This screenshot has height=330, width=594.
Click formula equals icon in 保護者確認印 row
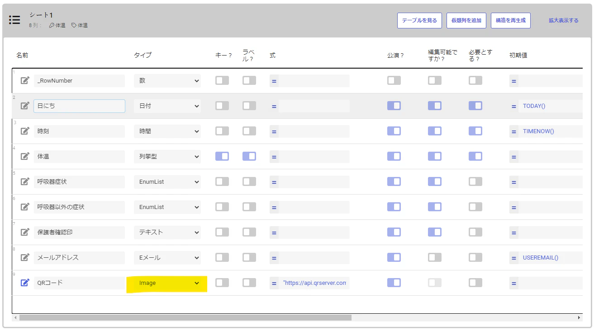click(x=274, y=233)
